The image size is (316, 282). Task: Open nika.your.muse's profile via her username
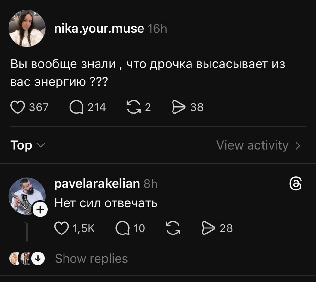tap(99, 28)
